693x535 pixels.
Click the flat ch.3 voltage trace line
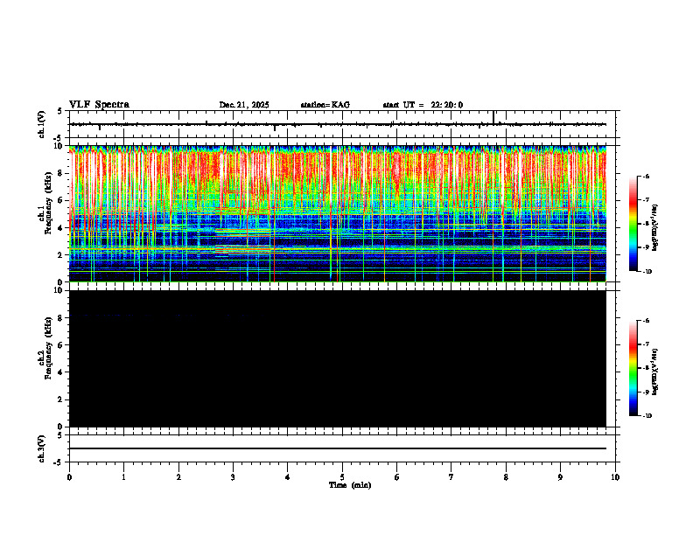coord(338,448)
